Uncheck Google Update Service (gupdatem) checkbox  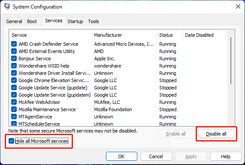(14, 95)
